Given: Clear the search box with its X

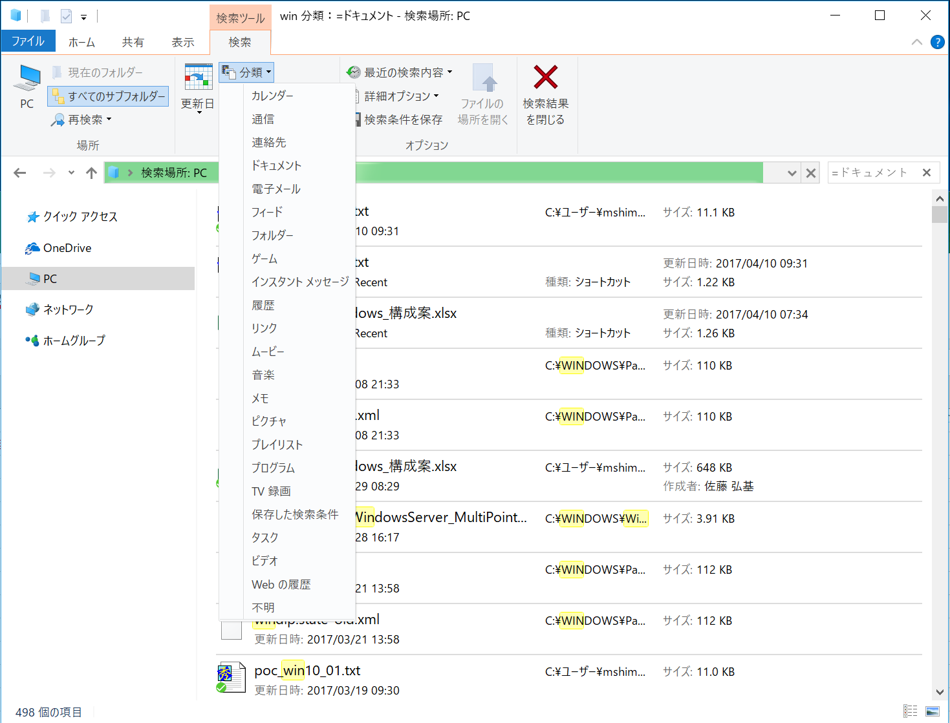Looking at the screenshot, I should pyautogui.click(x=927, y=173).
